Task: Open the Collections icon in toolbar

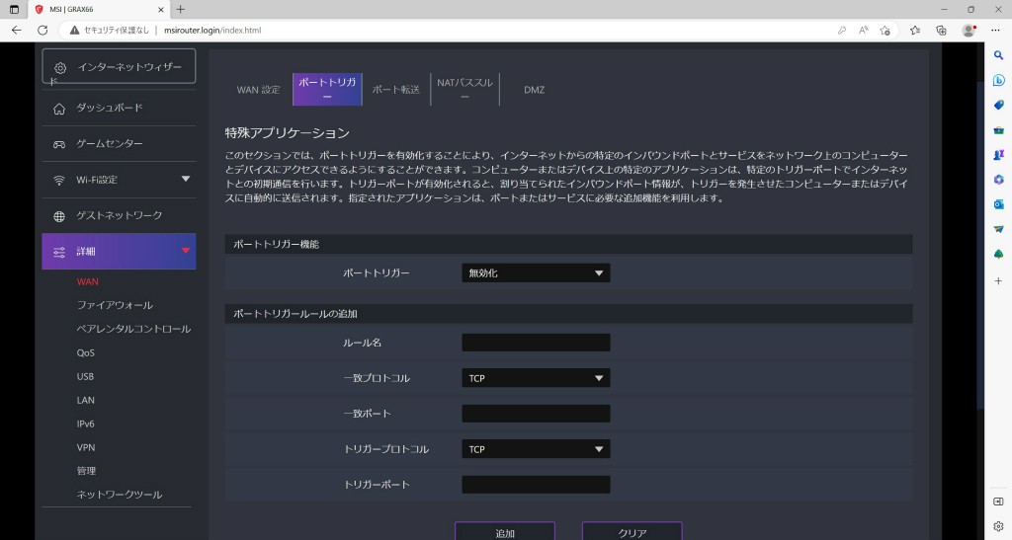Action: coord(941,31)
